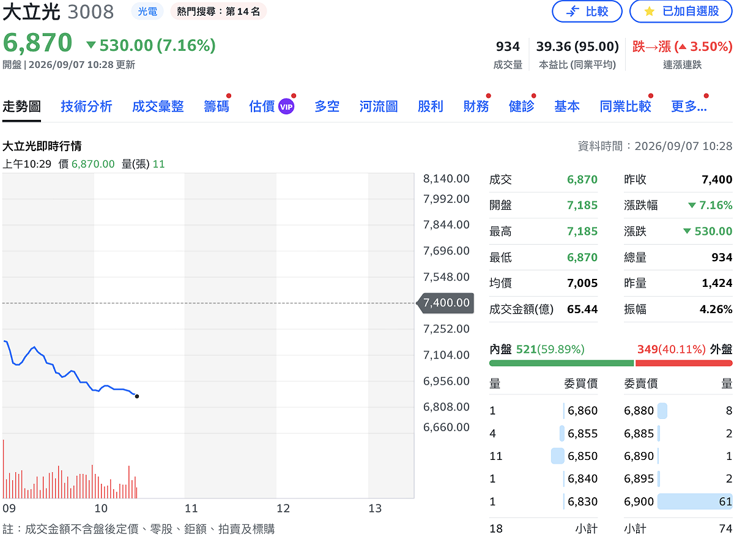
Task: Click ask price 6,900
Action: pyautogui.click(x=639, y=502)
